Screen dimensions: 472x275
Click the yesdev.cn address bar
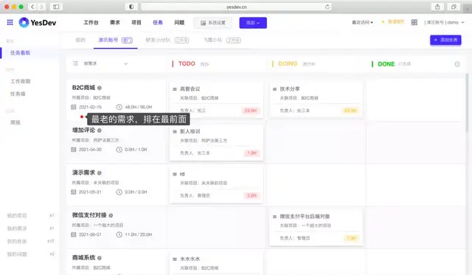[x=236, y=7]
